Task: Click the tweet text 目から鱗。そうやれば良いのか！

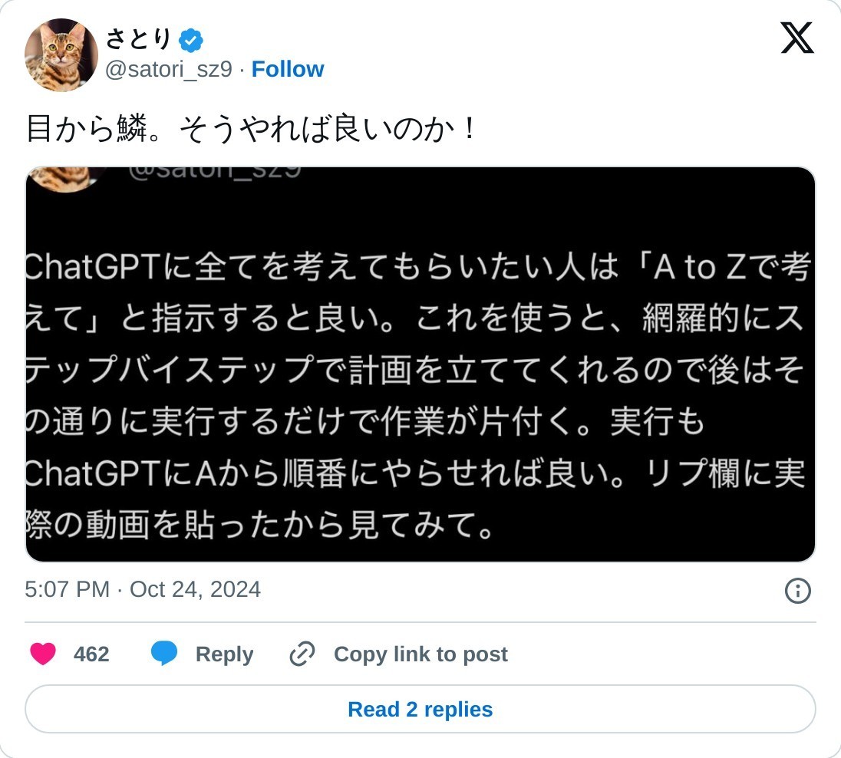Action: click(x=252, y=129)
